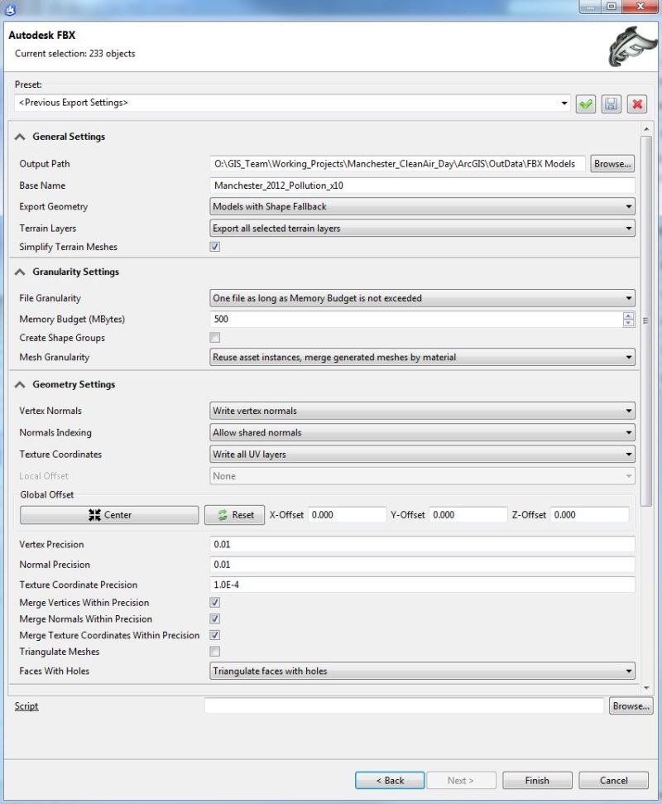Click Finish to export the FBX
The width and height of the screenshot is (662, 804).
[537, 779]
